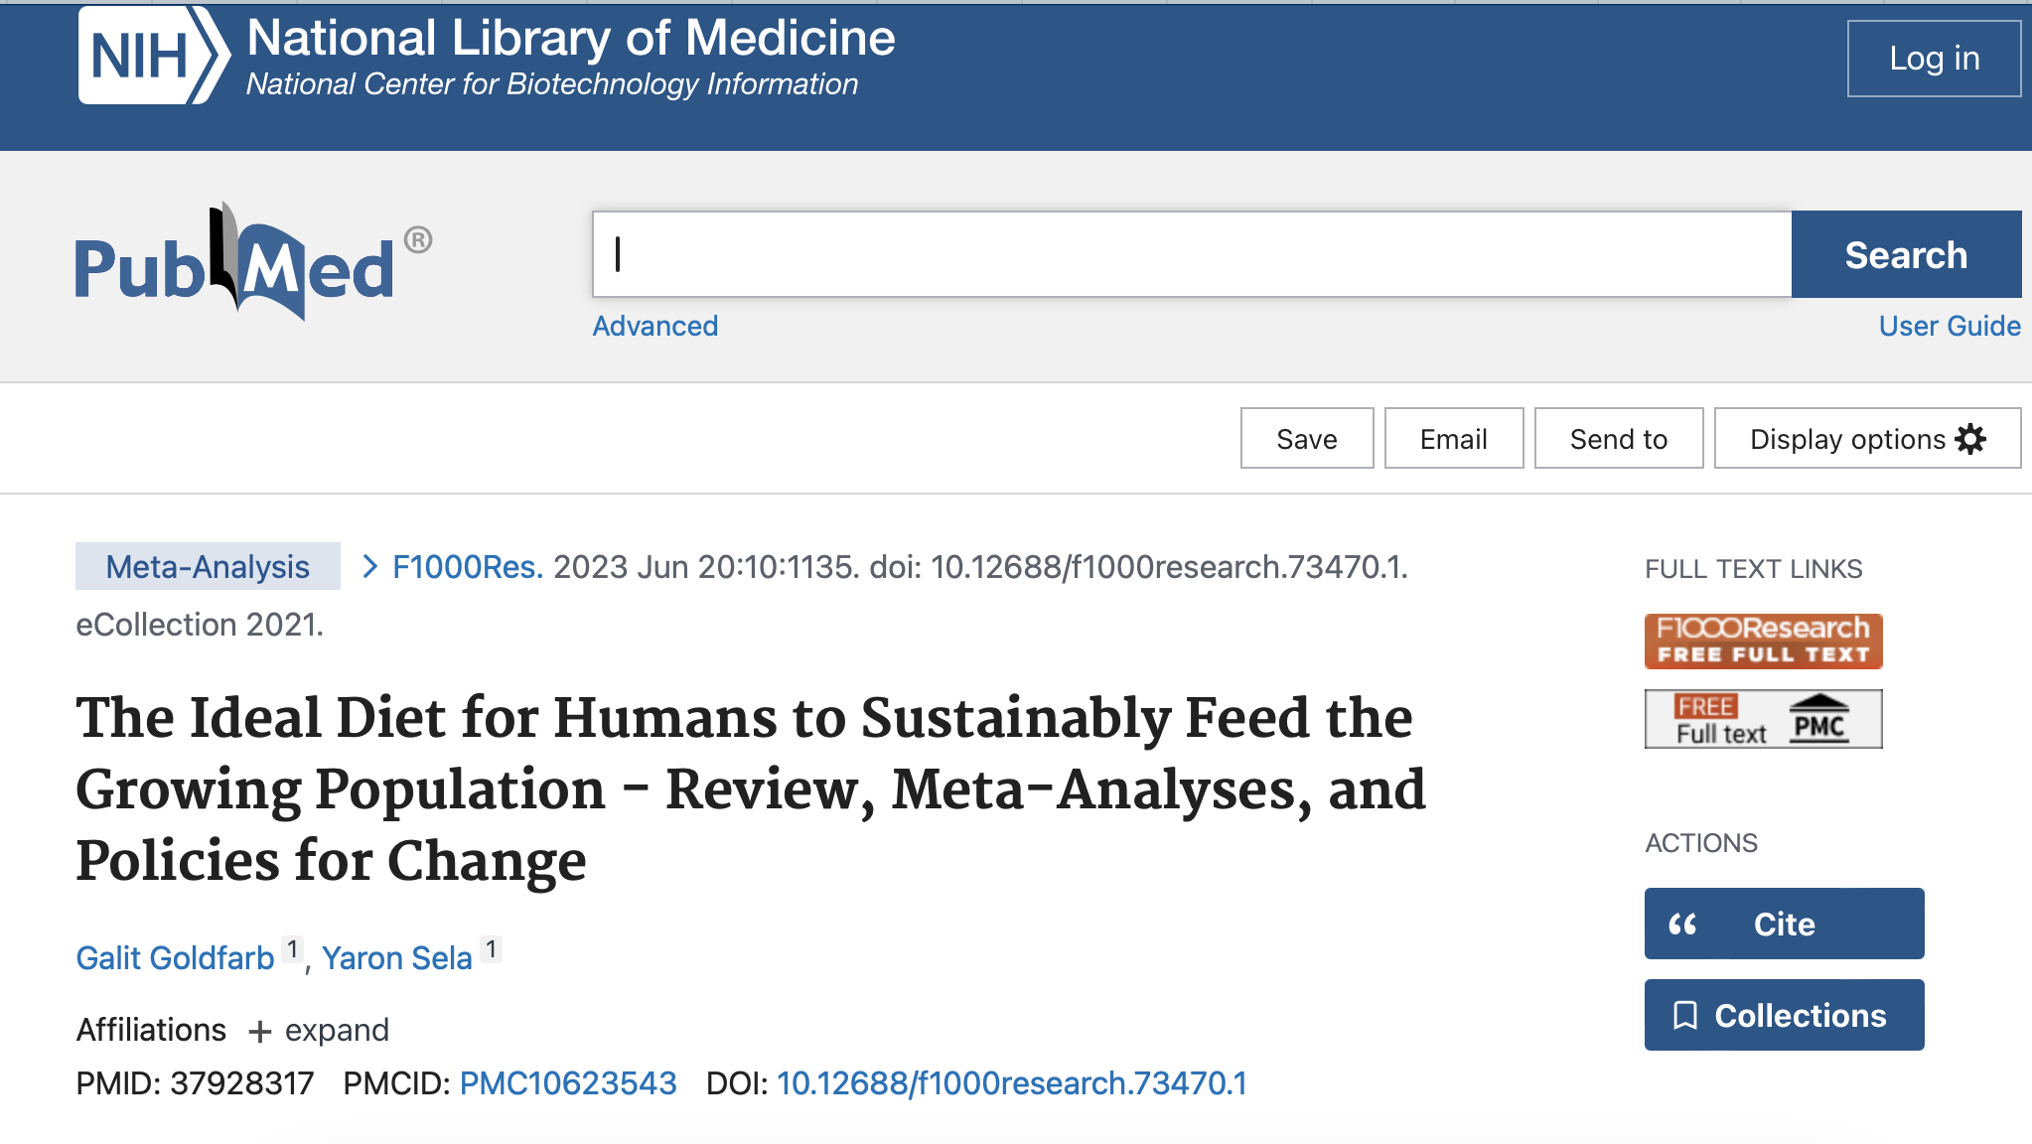Click the Log in button
Screen dimensions: 2032x1144
[1933, 59]
